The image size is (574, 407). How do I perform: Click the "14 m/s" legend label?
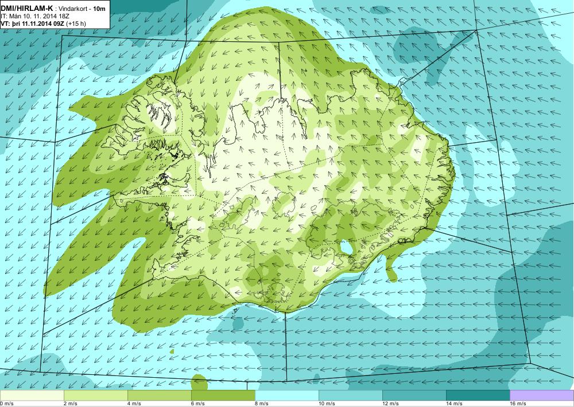coord(454,404)
